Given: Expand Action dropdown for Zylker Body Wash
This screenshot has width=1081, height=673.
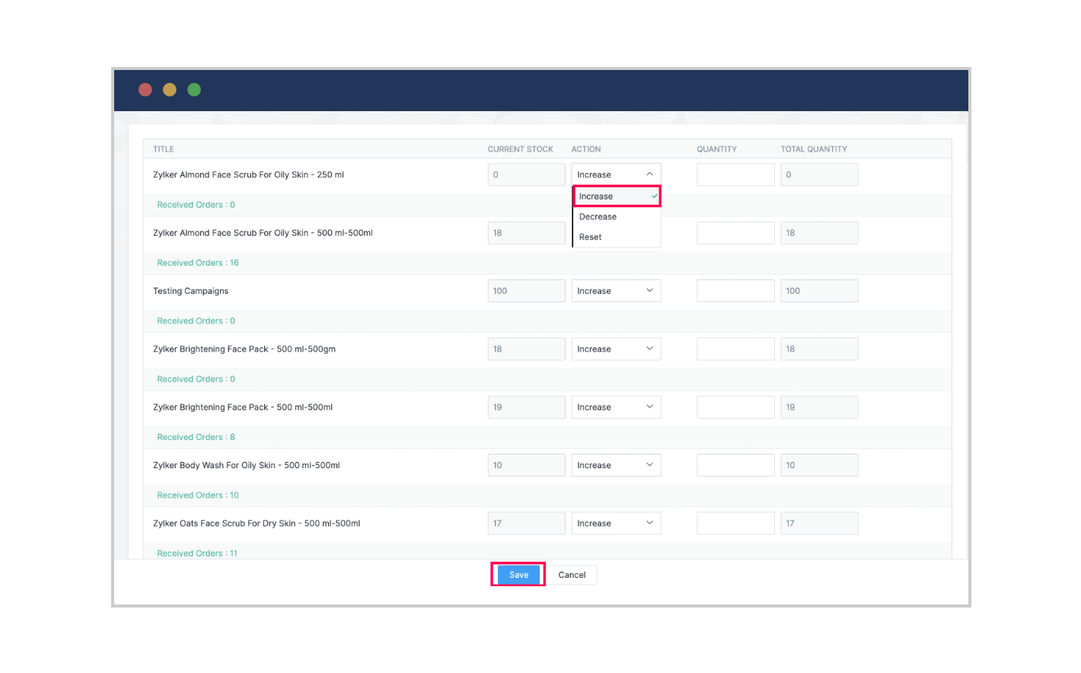Looking at the screenshot, I should (616, 465).
